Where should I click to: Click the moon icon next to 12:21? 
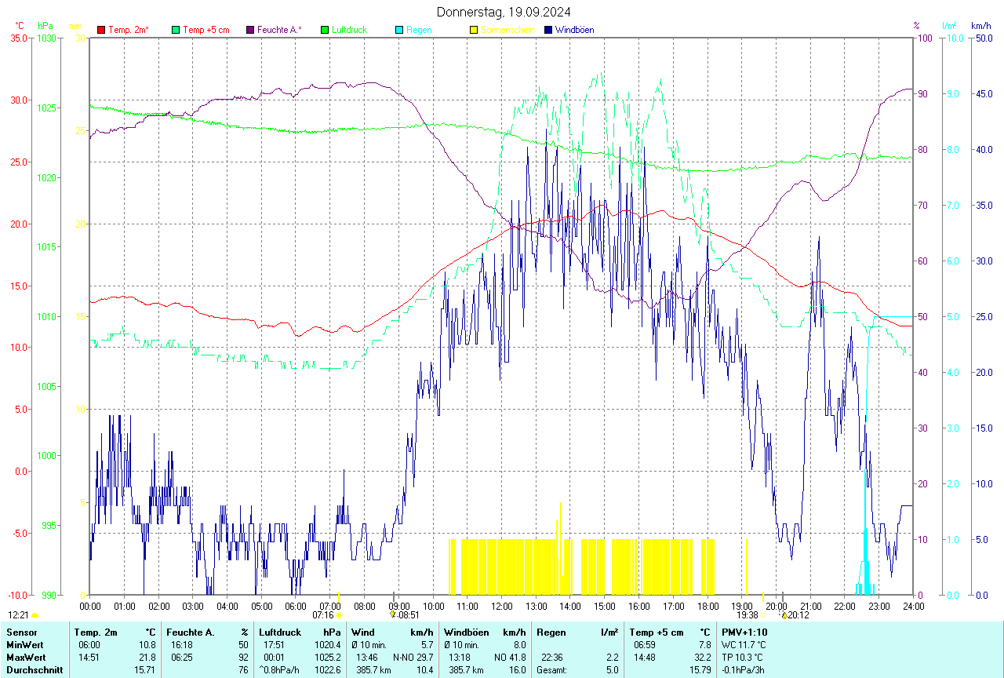coord(35,615)
